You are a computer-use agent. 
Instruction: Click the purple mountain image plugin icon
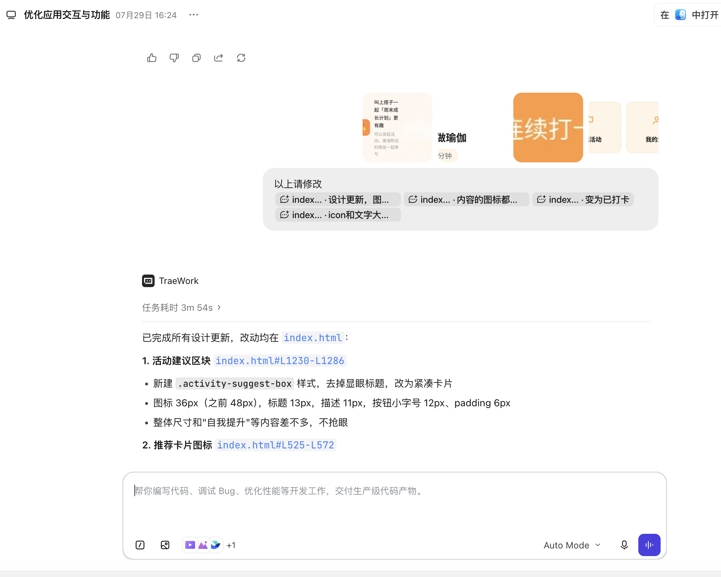pos(203,545)
